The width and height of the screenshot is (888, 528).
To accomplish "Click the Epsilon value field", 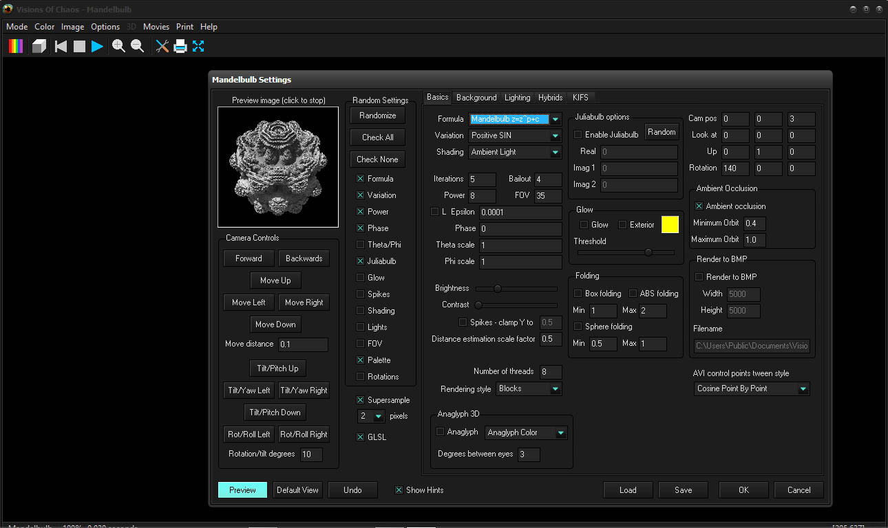I will (x=520, y=212).
